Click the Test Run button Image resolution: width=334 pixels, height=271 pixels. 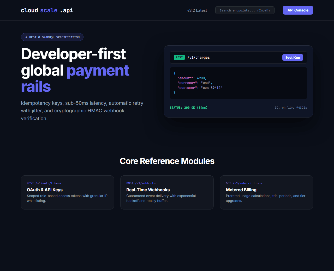293,57
